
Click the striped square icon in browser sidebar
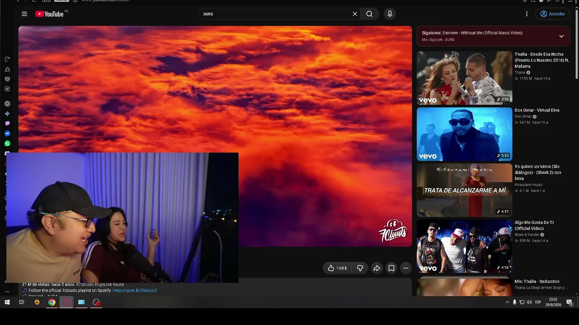(x=7, y=79)
